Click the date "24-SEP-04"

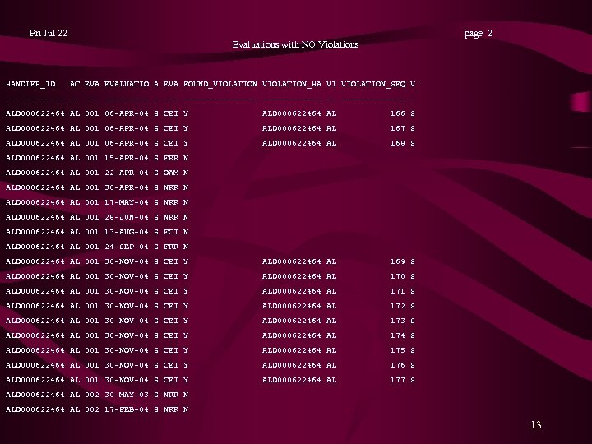[x=127, y=247]
